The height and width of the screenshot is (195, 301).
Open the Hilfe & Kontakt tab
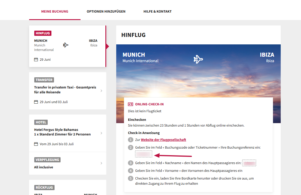point(157,11)
